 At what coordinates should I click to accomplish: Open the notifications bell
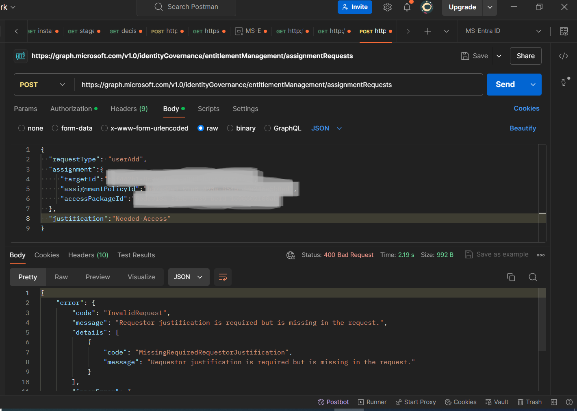click(407, 7)
